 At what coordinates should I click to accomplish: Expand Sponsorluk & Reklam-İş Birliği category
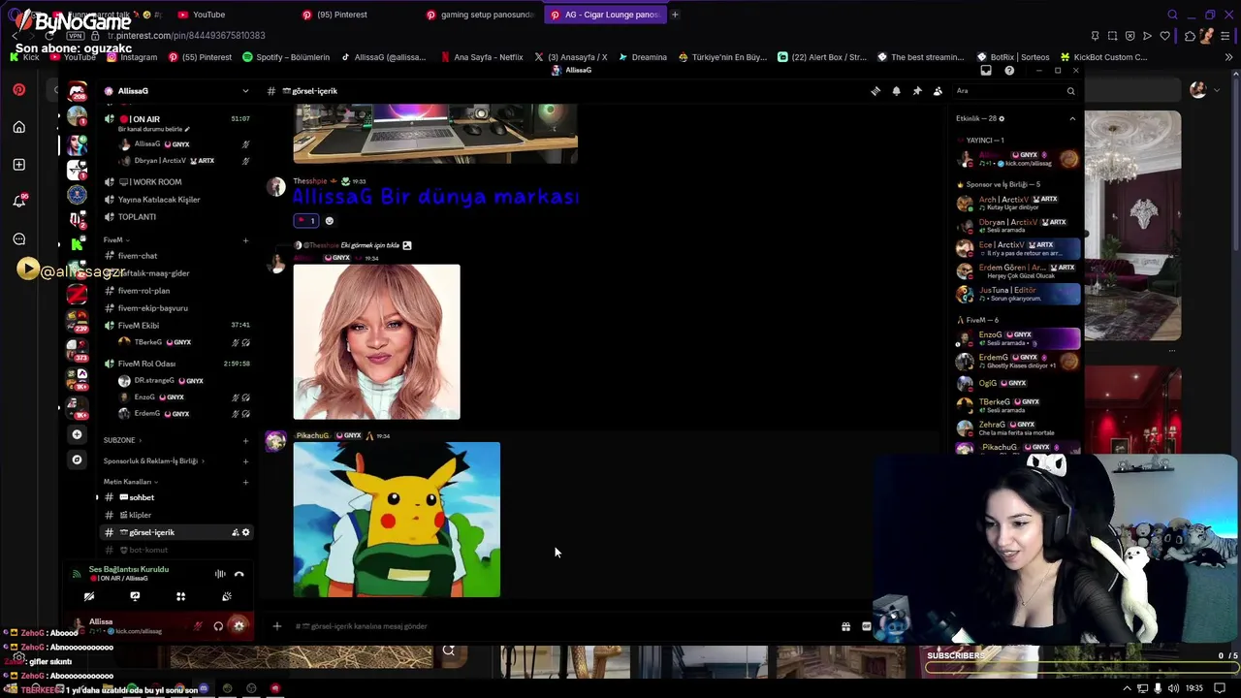point(153,461)
